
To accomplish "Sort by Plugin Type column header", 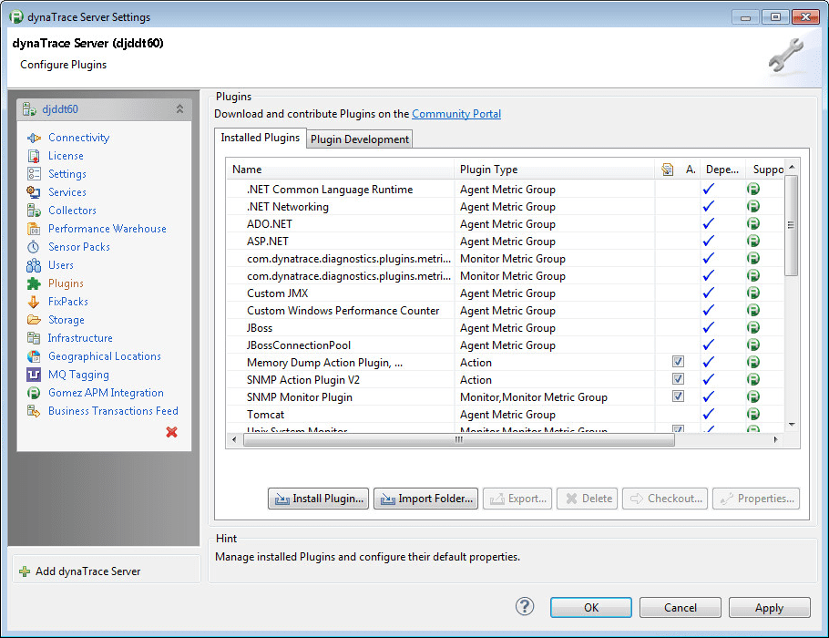I will [554, 170].
